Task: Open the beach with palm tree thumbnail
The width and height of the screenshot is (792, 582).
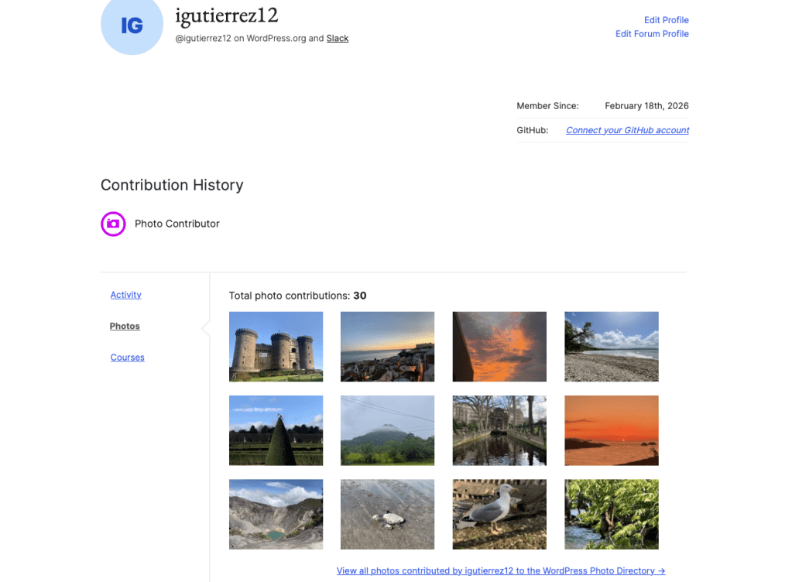Action: [x=611, y=346]
